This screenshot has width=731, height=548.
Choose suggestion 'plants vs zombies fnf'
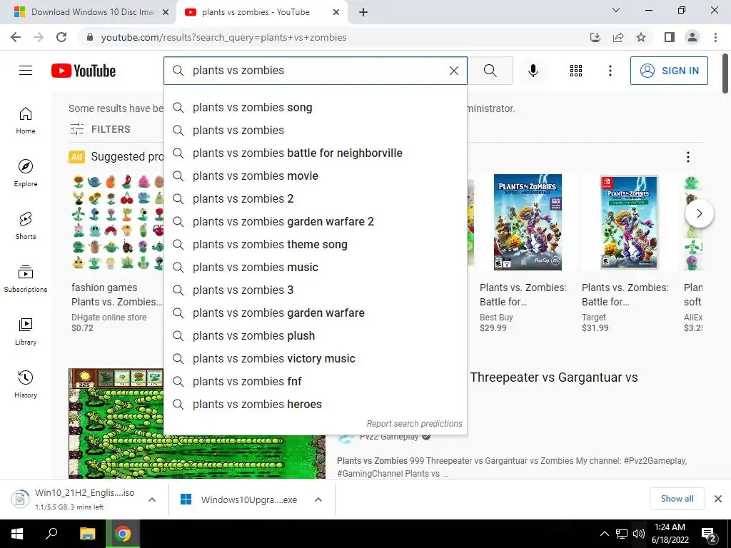click(316, 381)
